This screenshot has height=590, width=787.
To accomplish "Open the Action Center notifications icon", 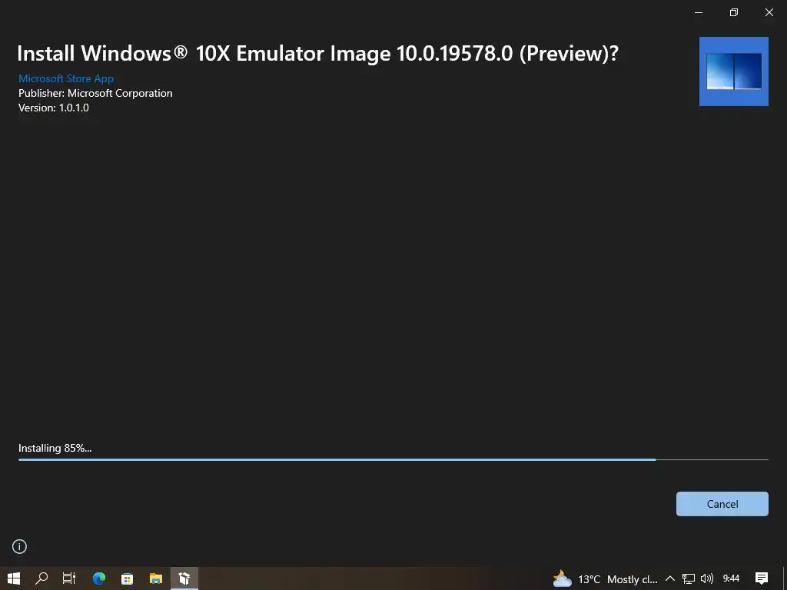I will click(x=762, y=578).
